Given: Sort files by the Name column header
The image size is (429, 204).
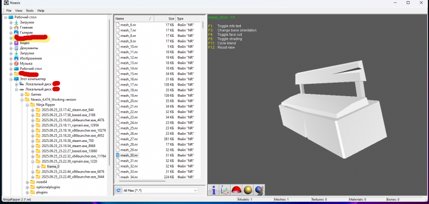Looking at the screenshot, I should pos(134,18).
